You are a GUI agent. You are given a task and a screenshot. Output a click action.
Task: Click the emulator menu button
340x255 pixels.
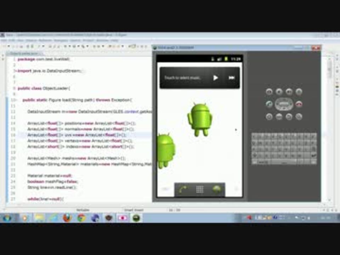coord(279,117)
